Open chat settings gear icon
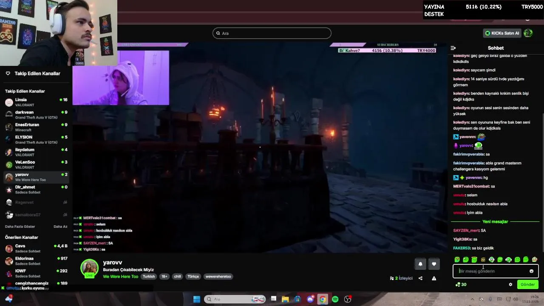The height and width of the screenshot is (306, 544). 510,285
